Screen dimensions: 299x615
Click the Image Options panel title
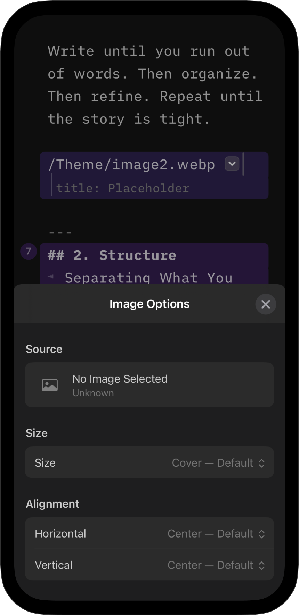point(149,304)
